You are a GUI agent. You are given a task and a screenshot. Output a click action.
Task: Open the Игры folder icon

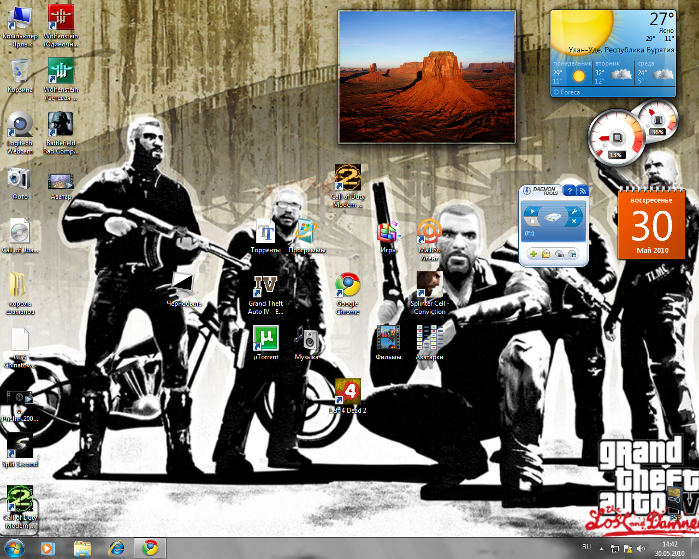click(x=389, y=236)
